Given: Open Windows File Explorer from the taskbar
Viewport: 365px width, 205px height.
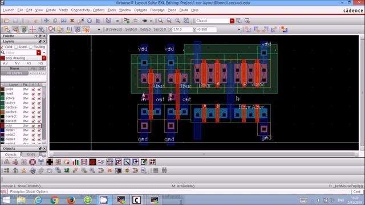Looking at the screenshot, I should tap(21, 200).
